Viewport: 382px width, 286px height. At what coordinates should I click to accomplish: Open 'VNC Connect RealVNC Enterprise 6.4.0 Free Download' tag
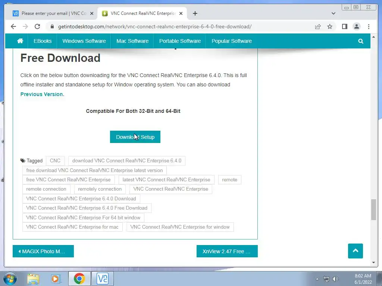pos(87,208)
